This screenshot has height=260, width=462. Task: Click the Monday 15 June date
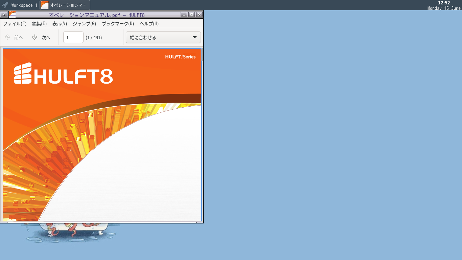click(x=444, y=8)
